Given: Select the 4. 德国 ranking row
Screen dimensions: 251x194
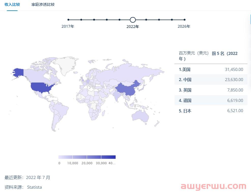Looking at the screenshot, I should click(x=211, y=100).
